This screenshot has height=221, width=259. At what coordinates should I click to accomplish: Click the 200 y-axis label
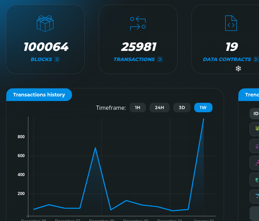click(21, 194)
